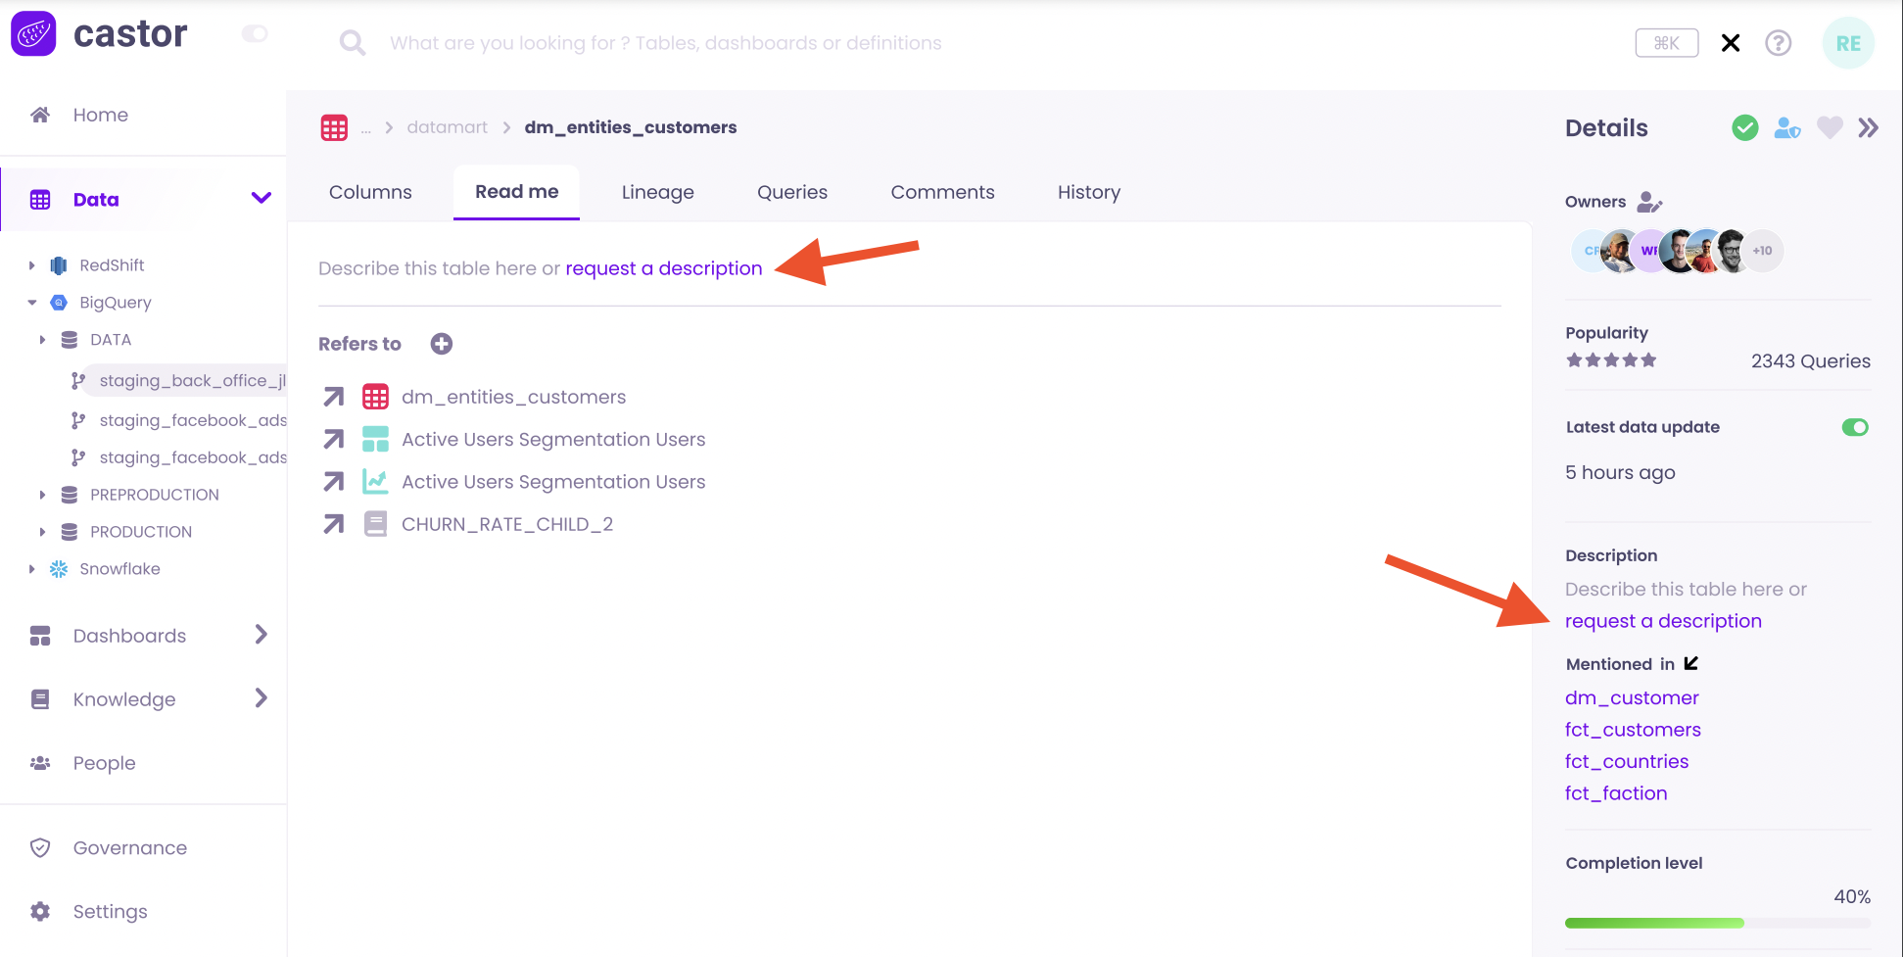
Task: Click request a description link in Read me
Action: point(663,268)
